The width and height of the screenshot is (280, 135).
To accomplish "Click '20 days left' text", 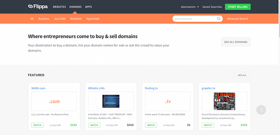I will (112, 125).
